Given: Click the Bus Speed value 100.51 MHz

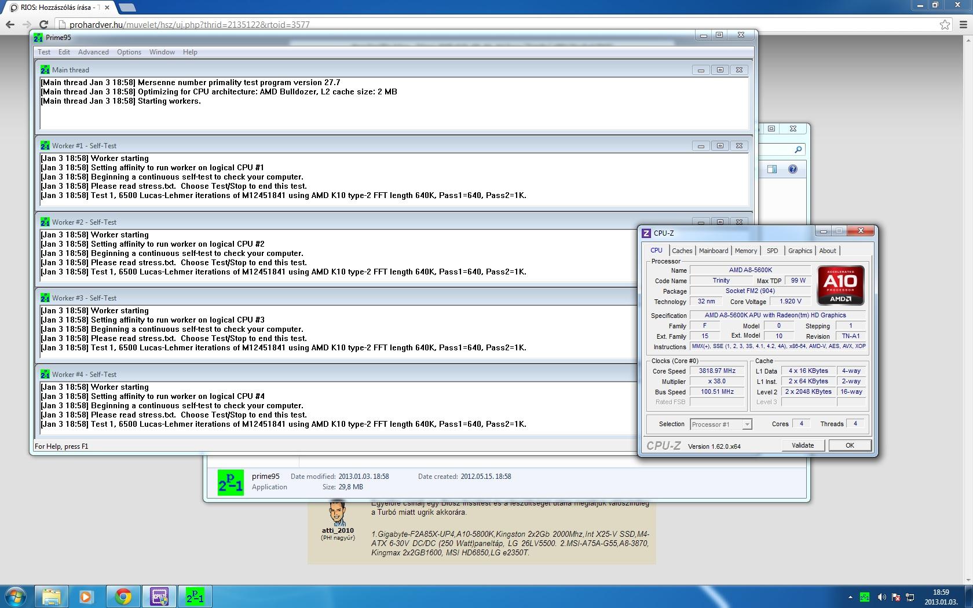Looking at the screenshot, I should coord(717,392).
